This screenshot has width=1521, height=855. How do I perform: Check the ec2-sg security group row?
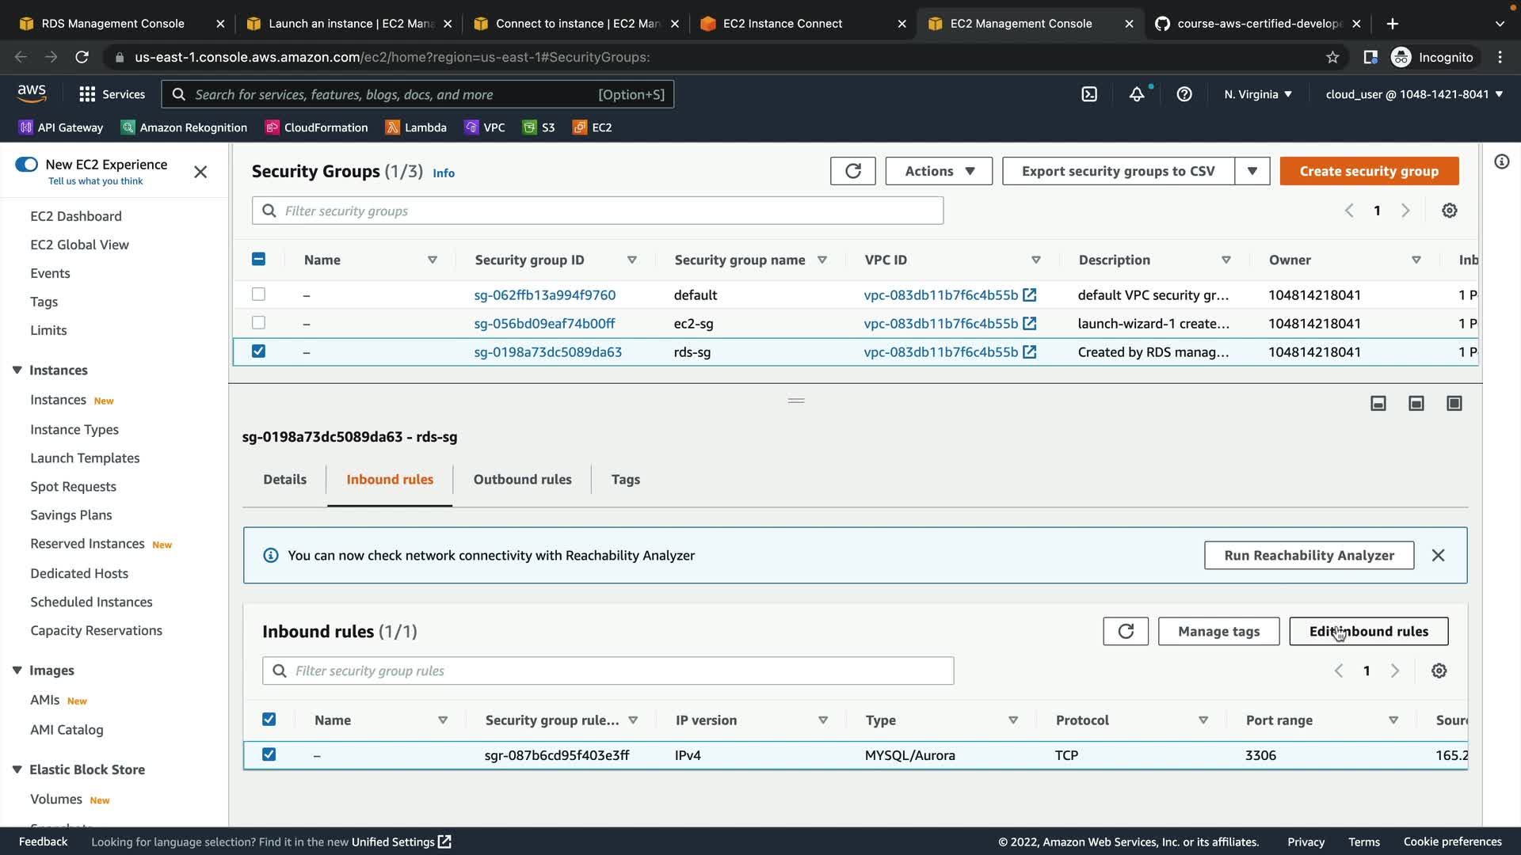click(x=258, y=323)
